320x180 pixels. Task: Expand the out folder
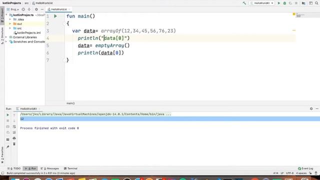click(x=10, y=24)
